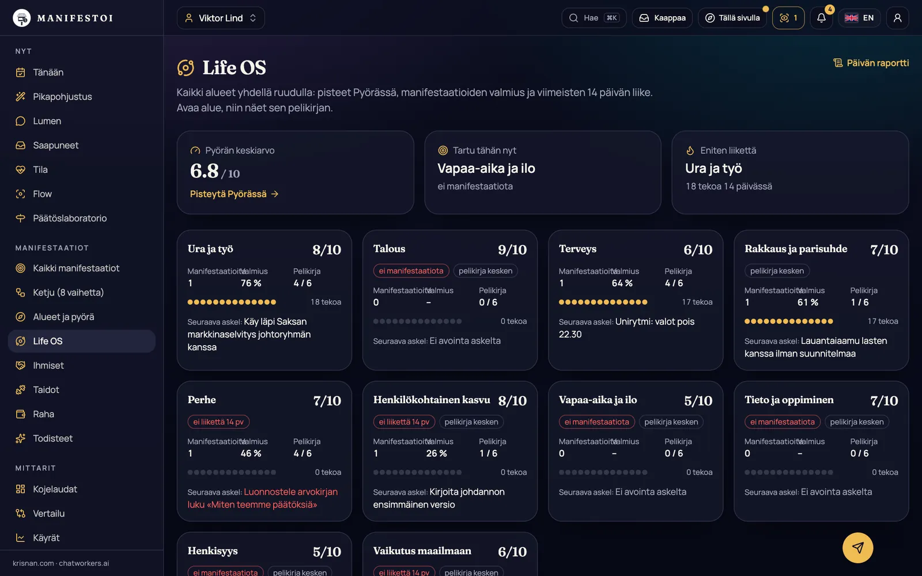The height and width of the screenshot is (576, 922).
Task: Open the Kojelaudat menu item
Action: (82, 489)
